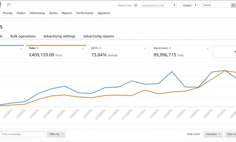Click the search magnifier button
Screen dimensions: 236x142
233,5
